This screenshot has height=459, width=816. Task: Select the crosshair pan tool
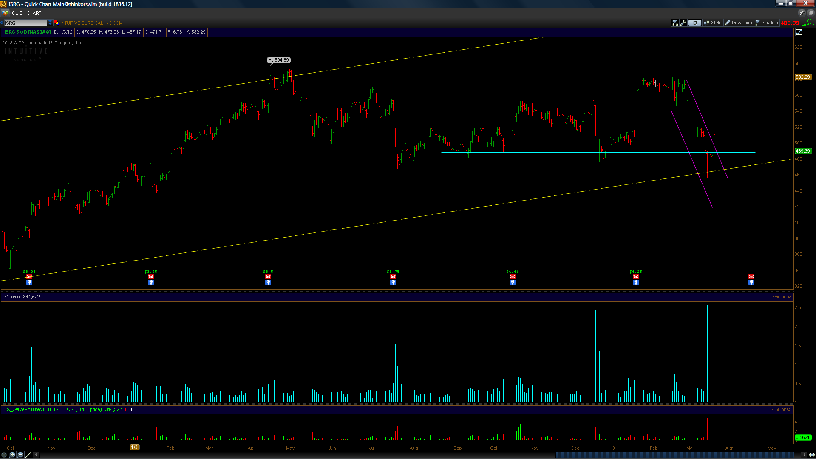coord(4,455)
